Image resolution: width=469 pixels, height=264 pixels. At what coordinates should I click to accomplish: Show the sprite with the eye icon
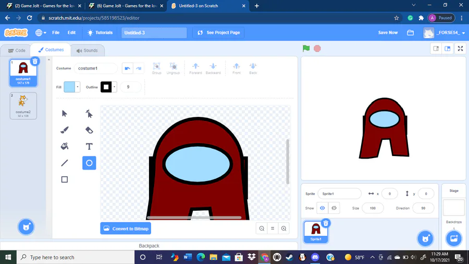pyautogui.click(x=322, y=208)
